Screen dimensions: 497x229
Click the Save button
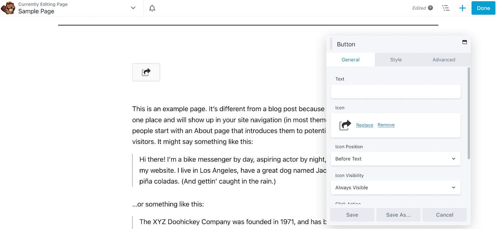[352, 215]
